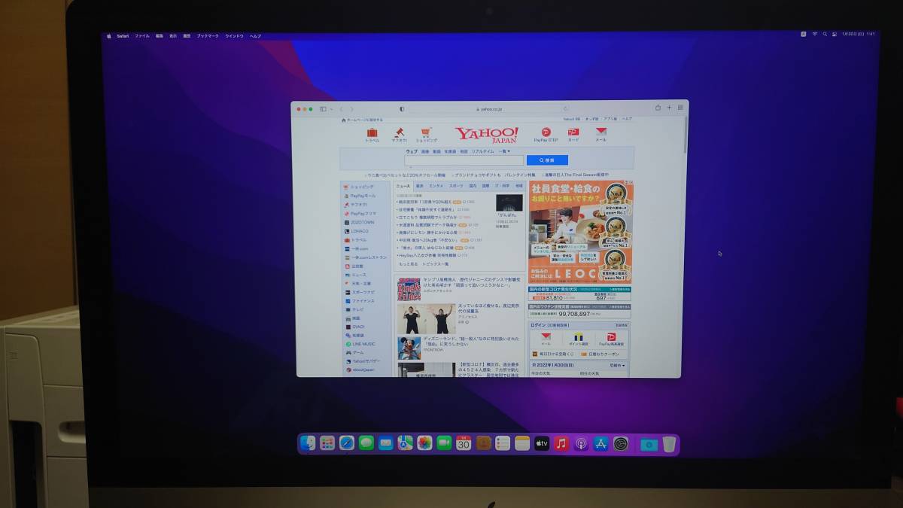Viewport: 903px width, 508px height.
Task: Select スポーツ news tab
Action: tap(456, 185)
